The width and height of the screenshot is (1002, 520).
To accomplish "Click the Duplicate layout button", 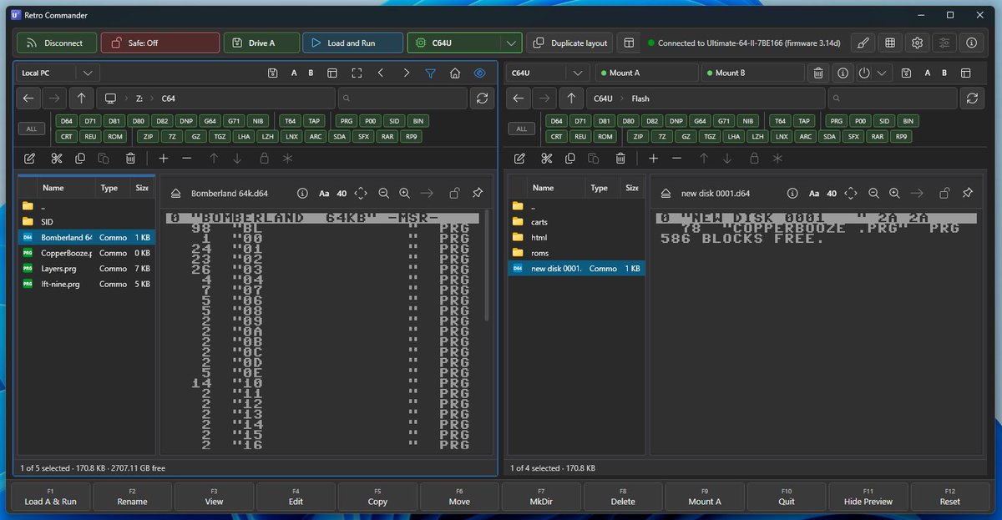I will tap(570, 43).
